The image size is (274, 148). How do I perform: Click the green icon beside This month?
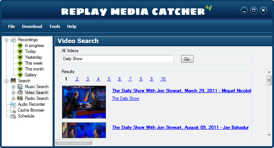tap(20, 69)
